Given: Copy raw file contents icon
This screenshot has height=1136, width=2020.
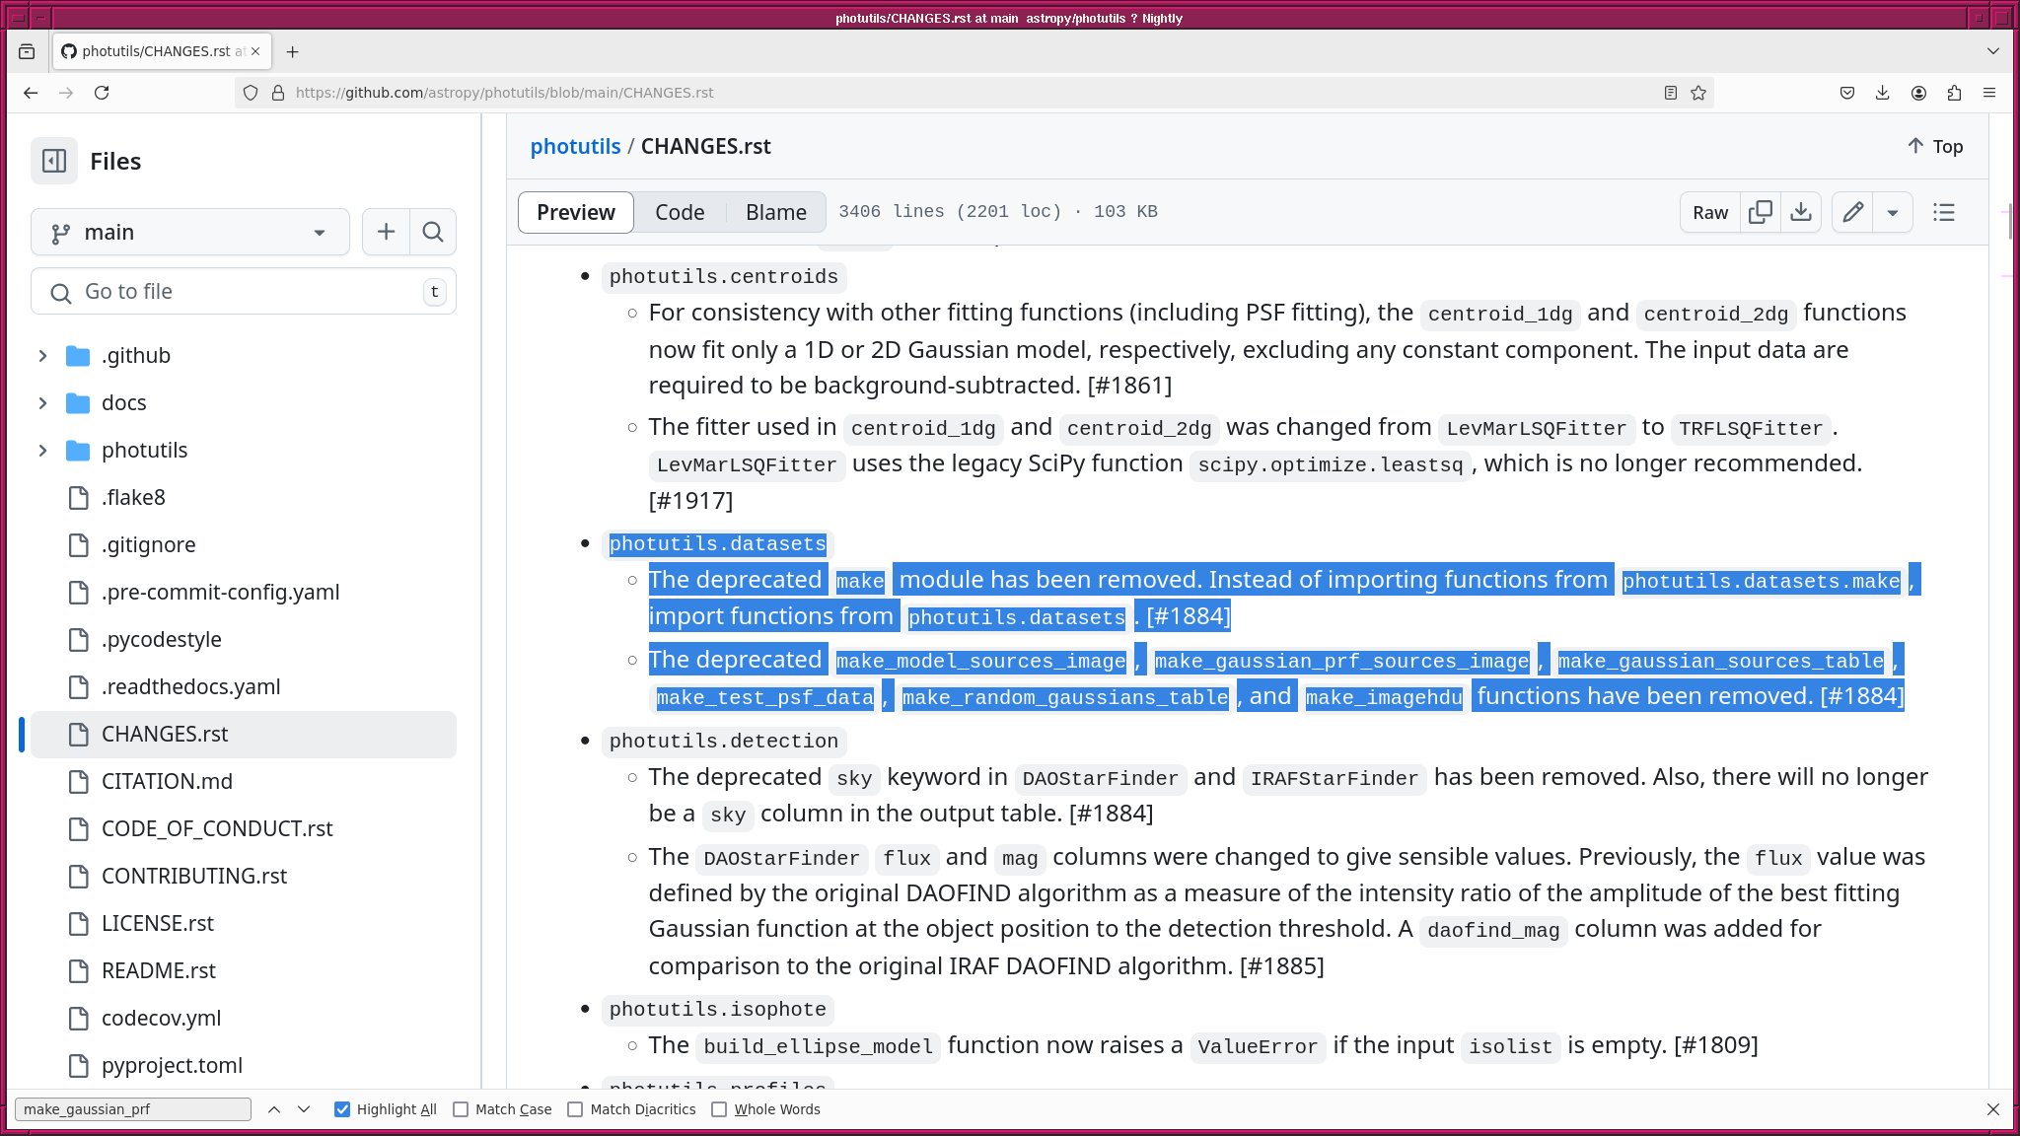Looking at the screenshot, I should 1761,212.
